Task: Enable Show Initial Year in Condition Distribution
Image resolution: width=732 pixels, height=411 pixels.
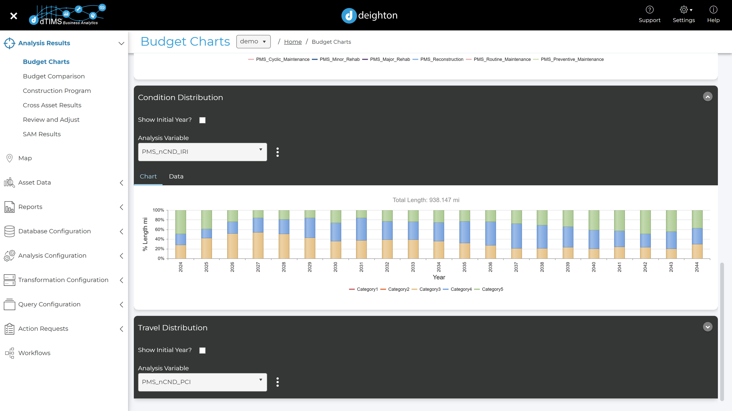Action: pyautogui.click(x=202, y=120)
